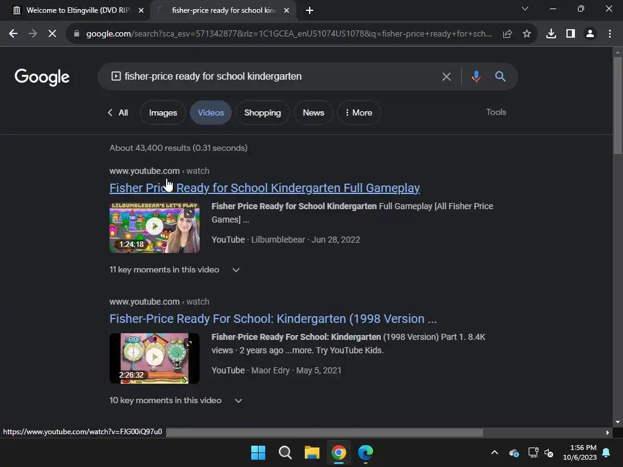Open Chrome's three-dot menu
This screenshot has width=623, height=467.
610,34
